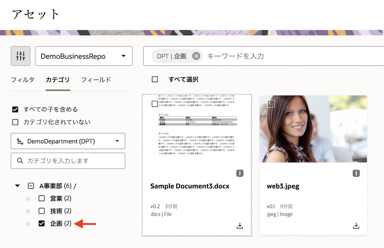Click status badge on web3.jpeg card
The height and width of the screenshot is (248, 384).
356,173
